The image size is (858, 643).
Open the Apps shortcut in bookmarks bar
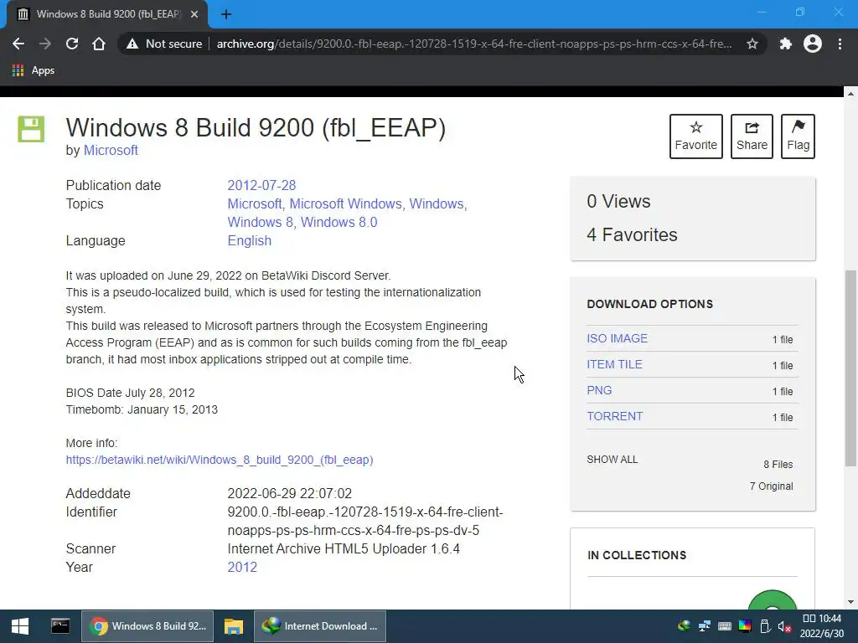(x=34, y=70)
